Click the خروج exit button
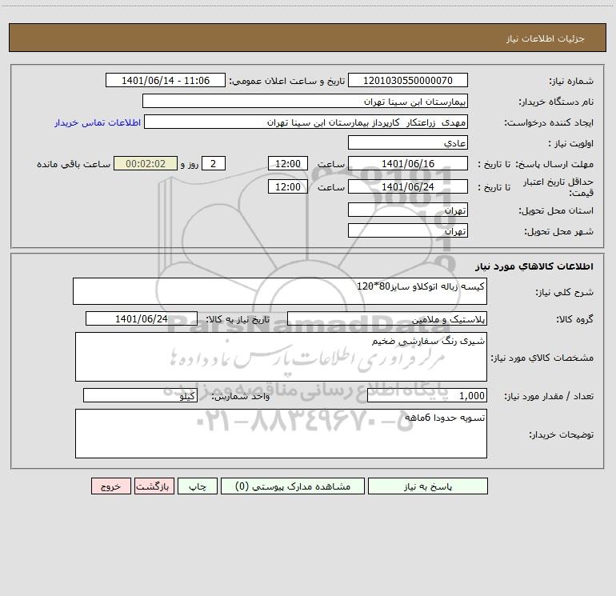The height and width of the screenshot is (596, 616). [110, 486]
